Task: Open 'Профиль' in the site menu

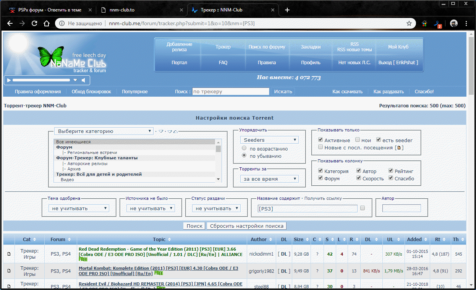Action: (x=311, y=63)
